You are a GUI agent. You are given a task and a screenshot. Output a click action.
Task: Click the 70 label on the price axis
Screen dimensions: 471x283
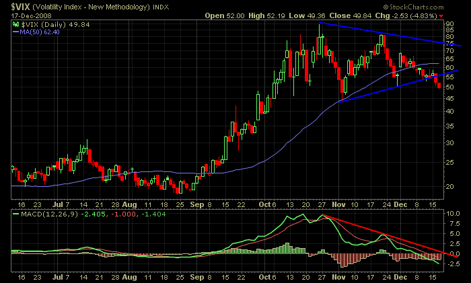pyautogui.click(x=449, y=51)
